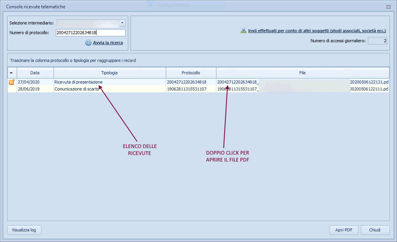The image size is (397, 242).
Task: Click the Visualizza log button
Action: click(x=24, y=230)
